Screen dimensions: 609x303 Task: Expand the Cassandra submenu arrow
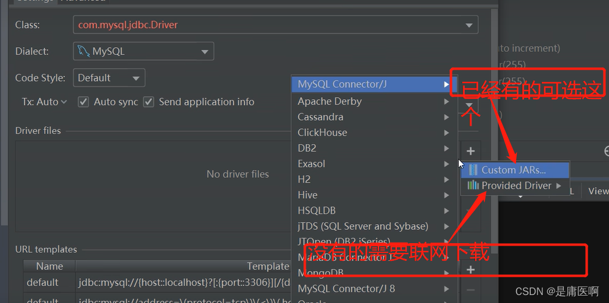point(446,117)
